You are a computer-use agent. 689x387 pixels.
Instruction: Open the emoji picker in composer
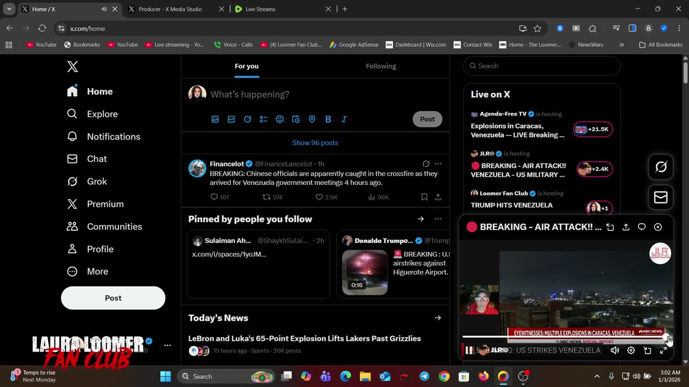(280, 119)
